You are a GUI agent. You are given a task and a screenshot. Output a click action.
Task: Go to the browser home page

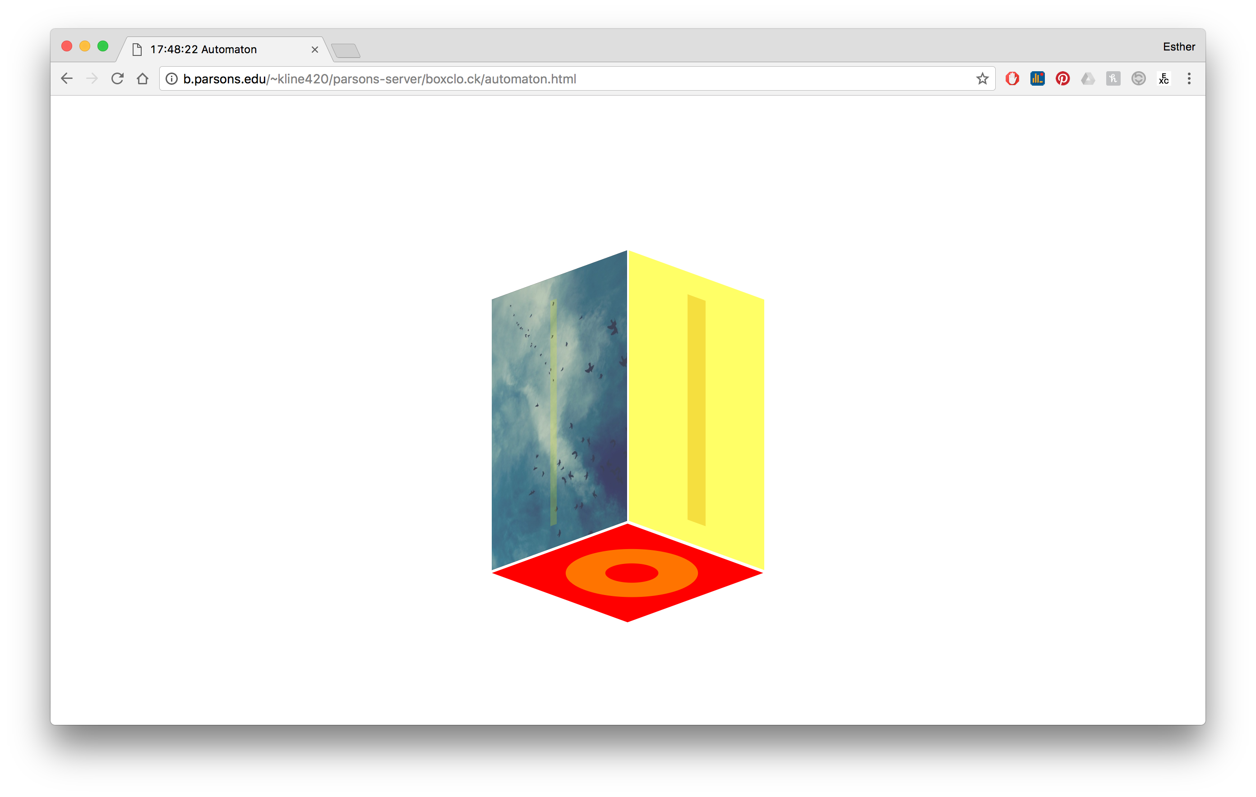coord(143,79)
